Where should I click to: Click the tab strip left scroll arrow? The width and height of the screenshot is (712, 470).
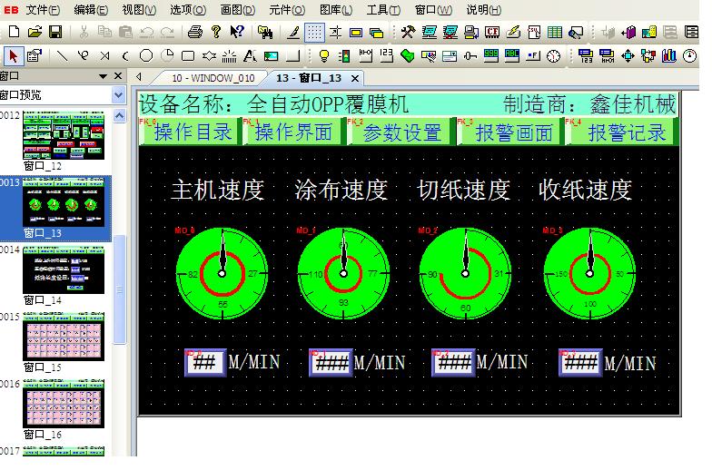tap(139, 78)
